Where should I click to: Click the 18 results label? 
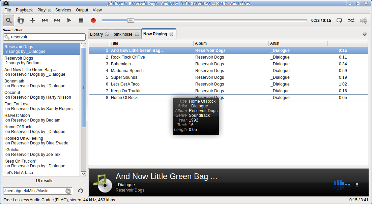click(x=45, y=181)
